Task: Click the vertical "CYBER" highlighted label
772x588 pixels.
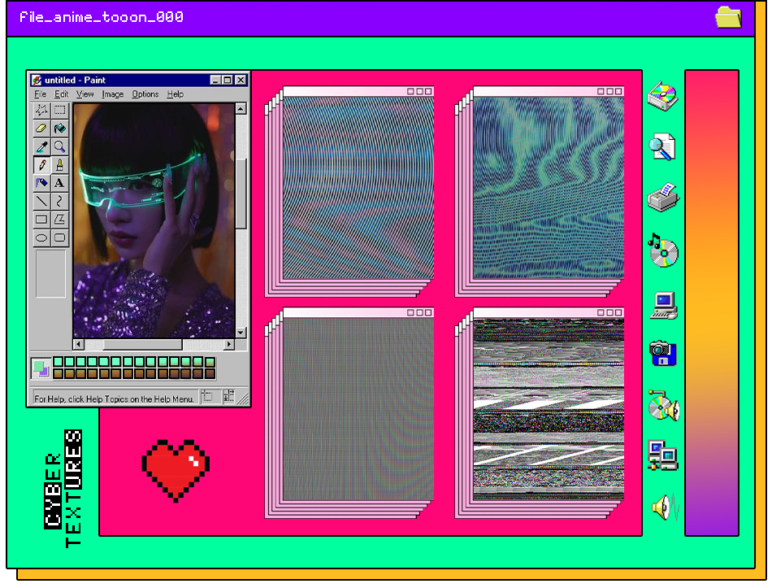Action: [x=53, y=491]
